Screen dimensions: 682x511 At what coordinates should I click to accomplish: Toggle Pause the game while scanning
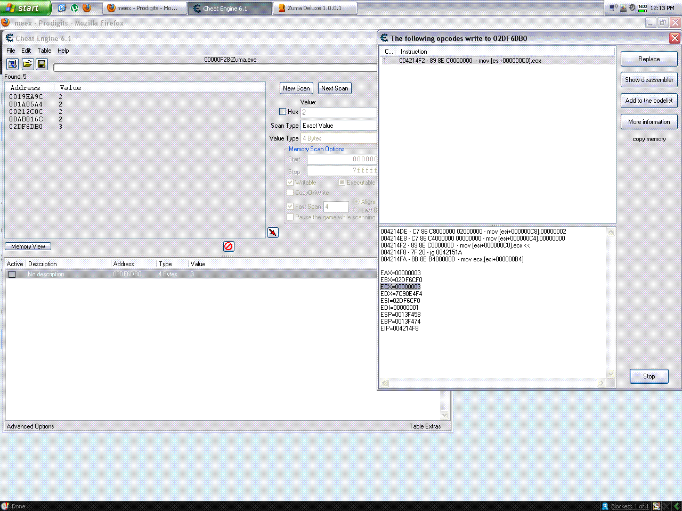click(x=290, y=217)
